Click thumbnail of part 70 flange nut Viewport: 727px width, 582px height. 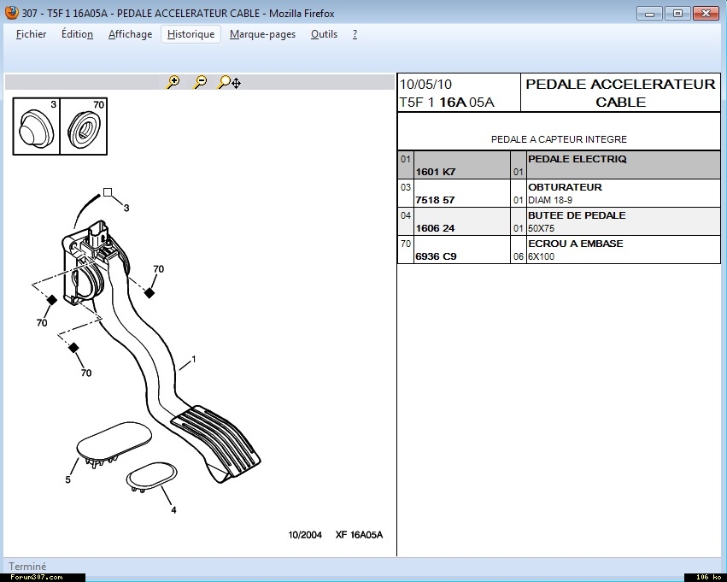[84, 126]
